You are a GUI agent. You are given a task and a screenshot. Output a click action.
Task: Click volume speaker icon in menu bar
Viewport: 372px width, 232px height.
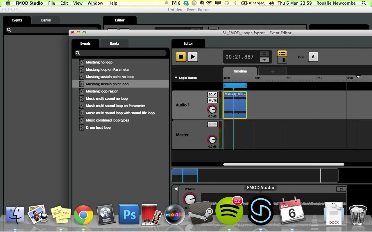[x=271, y=3]
